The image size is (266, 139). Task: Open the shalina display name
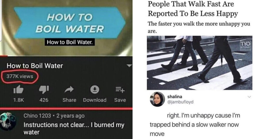click(175, 96)
